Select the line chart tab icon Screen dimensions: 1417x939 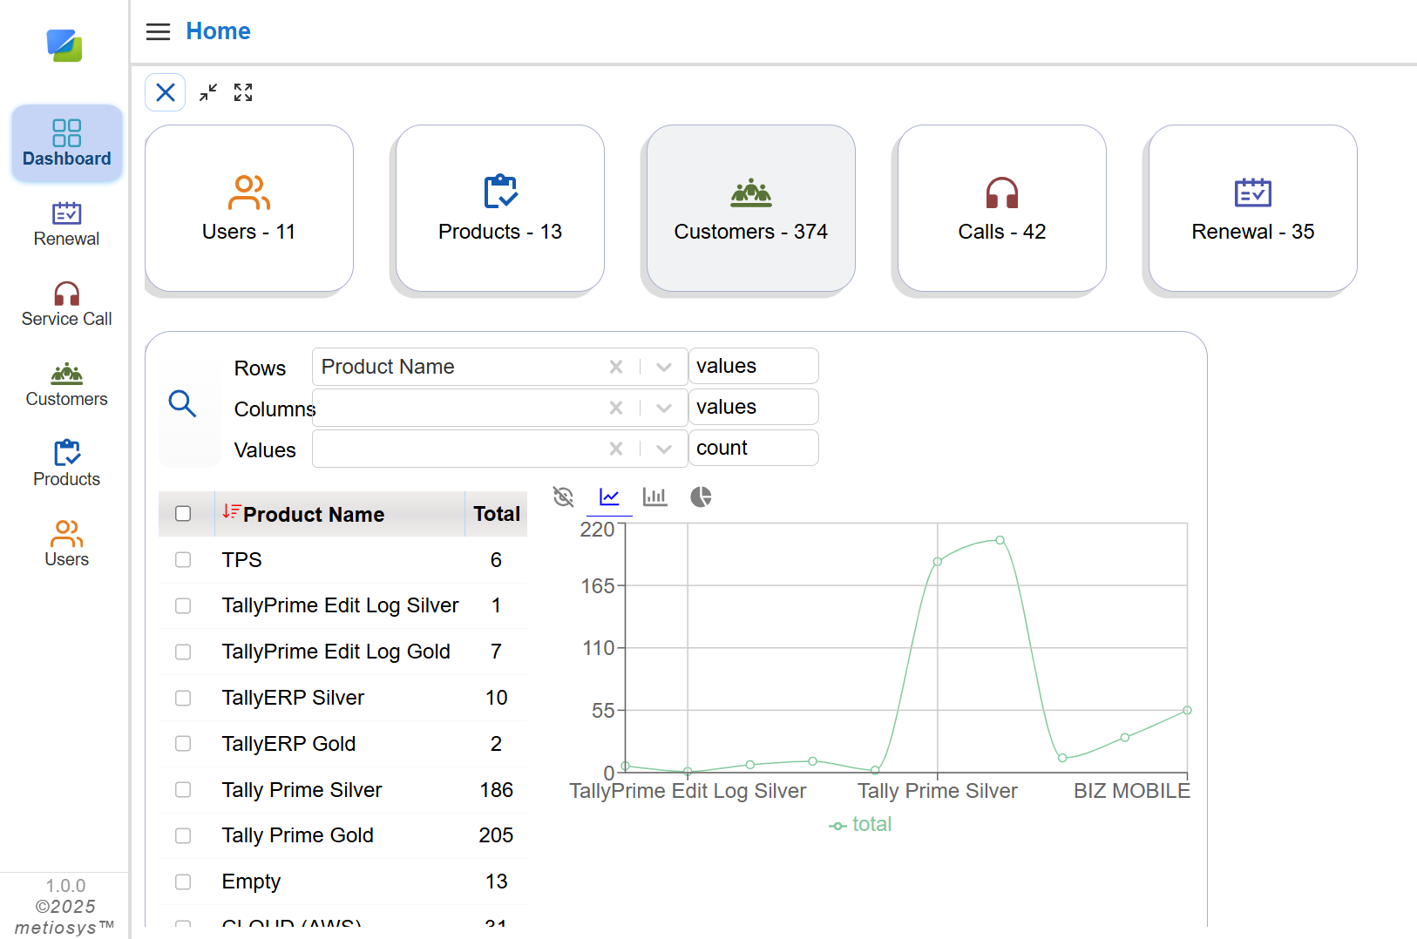609,497
